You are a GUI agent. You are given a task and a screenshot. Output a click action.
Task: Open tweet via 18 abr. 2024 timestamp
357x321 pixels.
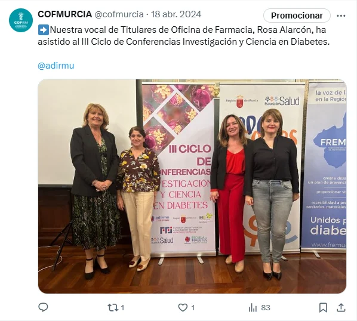(176, 14)
